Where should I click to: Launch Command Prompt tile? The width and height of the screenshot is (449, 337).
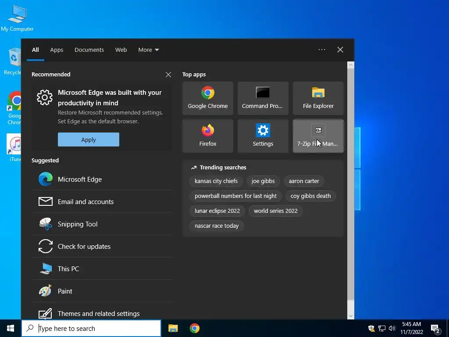tap(263, 98)
